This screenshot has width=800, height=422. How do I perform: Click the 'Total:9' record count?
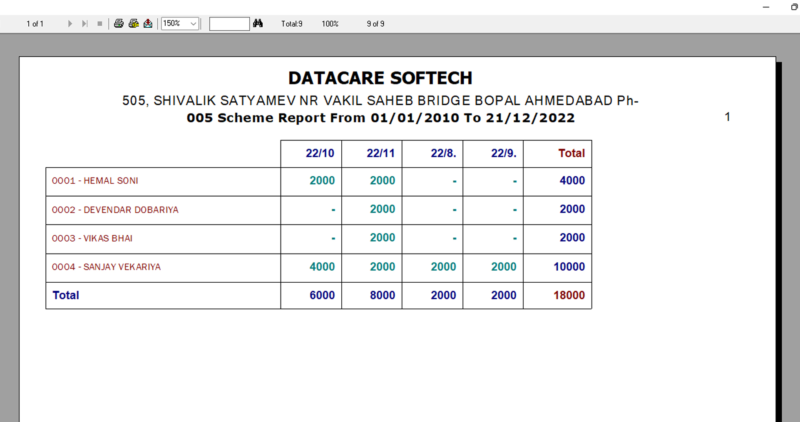coord(292,24)
